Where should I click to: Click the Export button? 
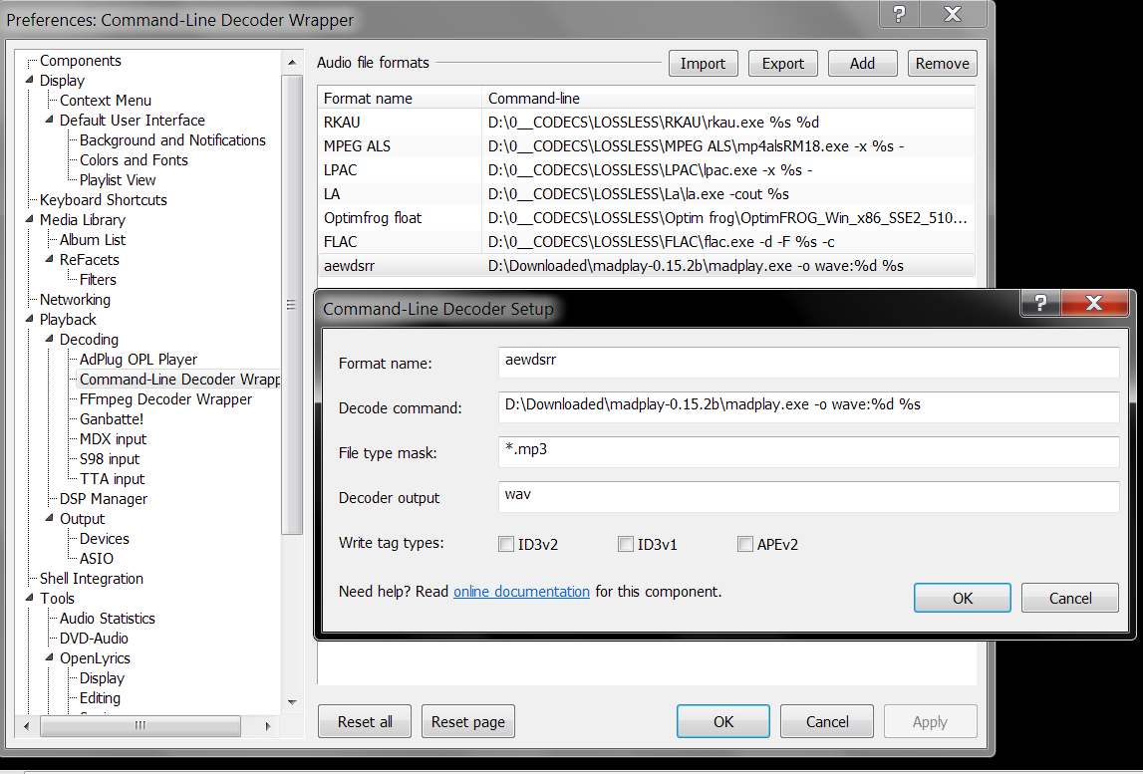(x=783, y=64)
